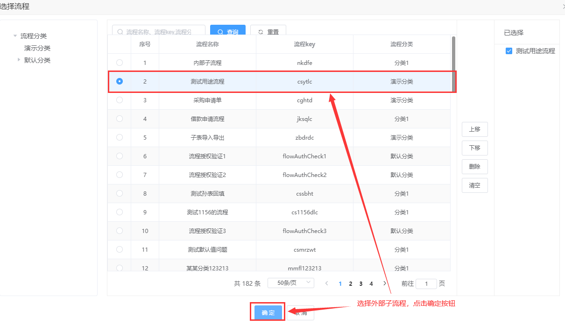Click the 清空 clear all button
Screen dimensions: 565x325
[x=474, y=185]
